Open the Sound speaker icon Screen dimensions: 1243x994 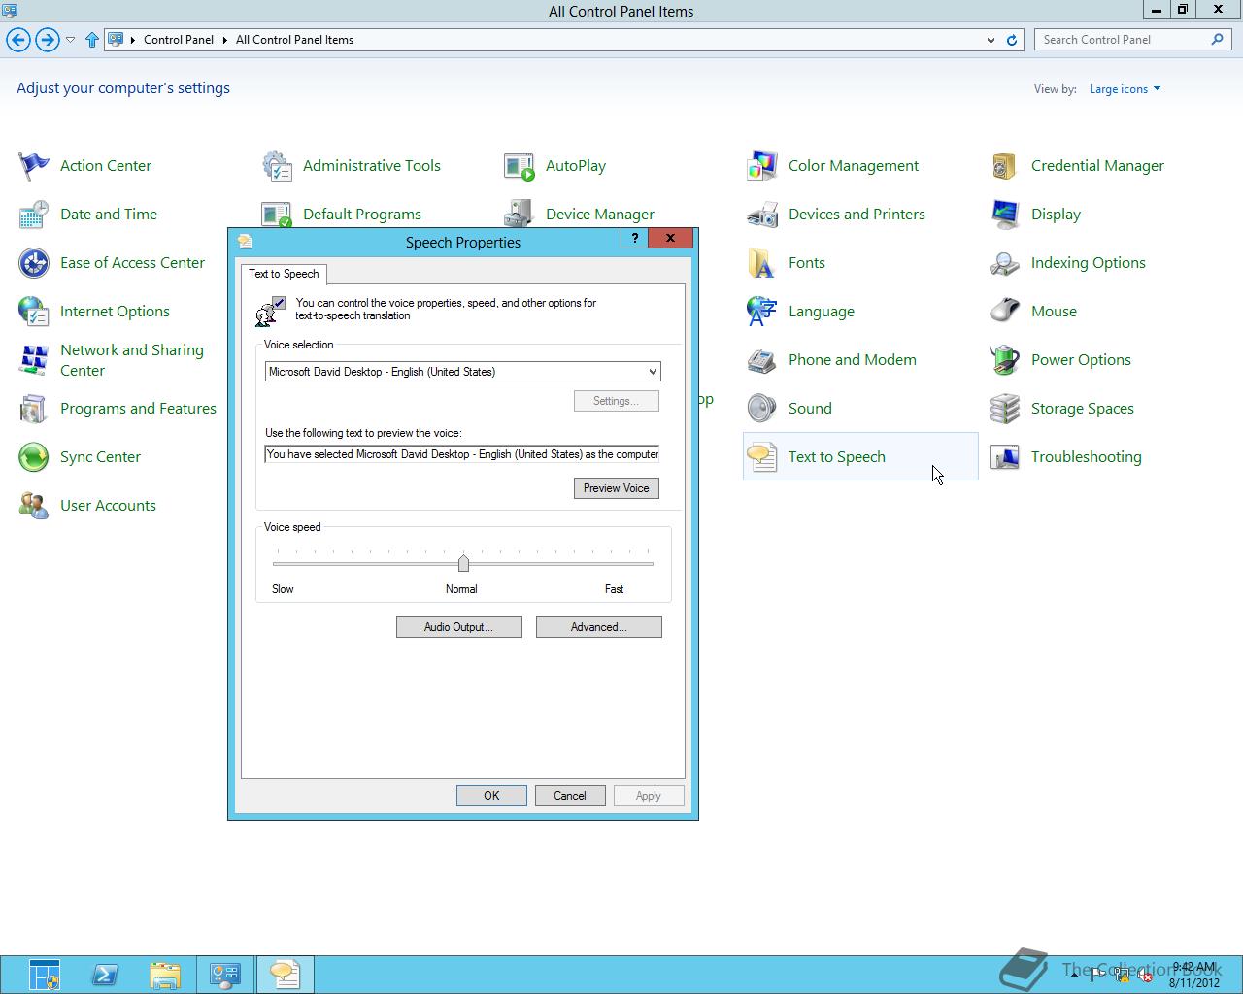click(762, 409)
